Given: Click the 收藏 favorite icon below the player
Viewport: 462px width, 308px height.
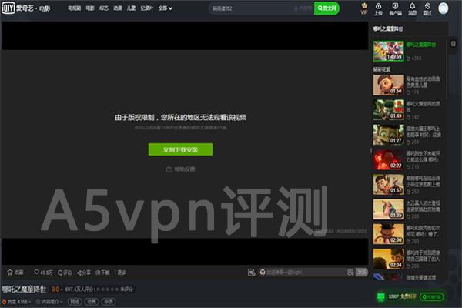Looking at the screenshot, I should pos(10,272).
